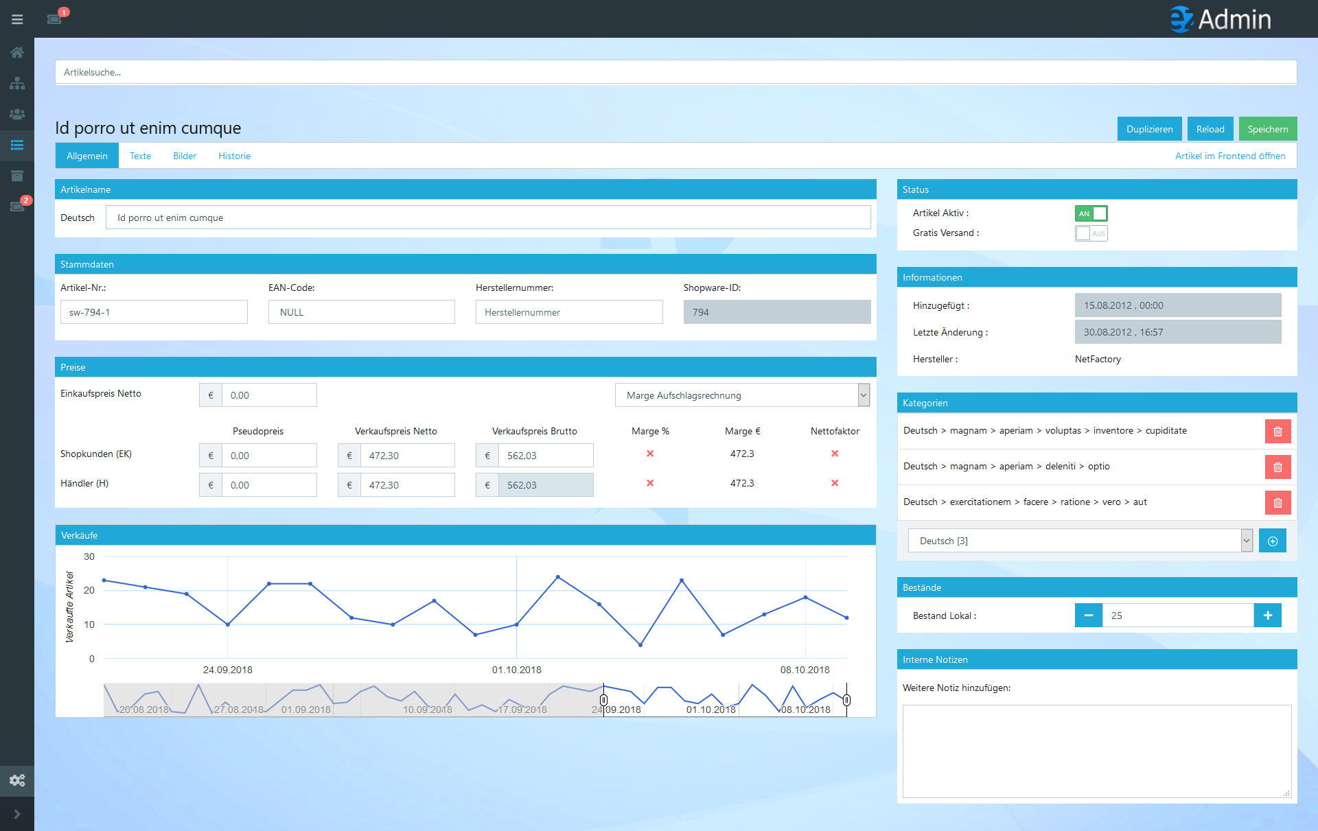The height and width of the screenshot is (831, 1318).
Task: Click the Shopkunden Pseudopreis field
Action: 269,456
